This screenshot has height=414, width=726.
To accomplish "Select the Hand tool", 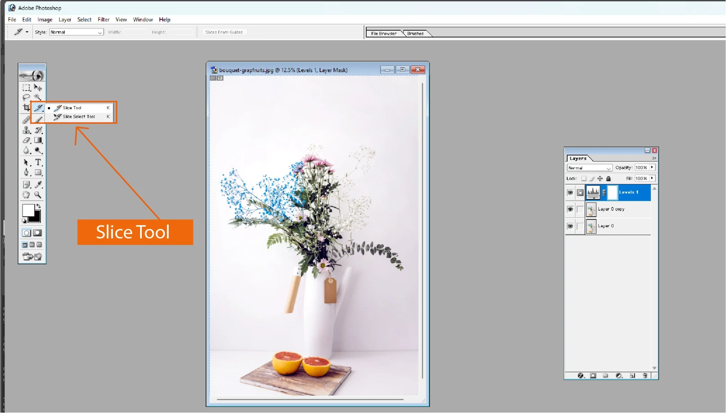I will (26, 195).
